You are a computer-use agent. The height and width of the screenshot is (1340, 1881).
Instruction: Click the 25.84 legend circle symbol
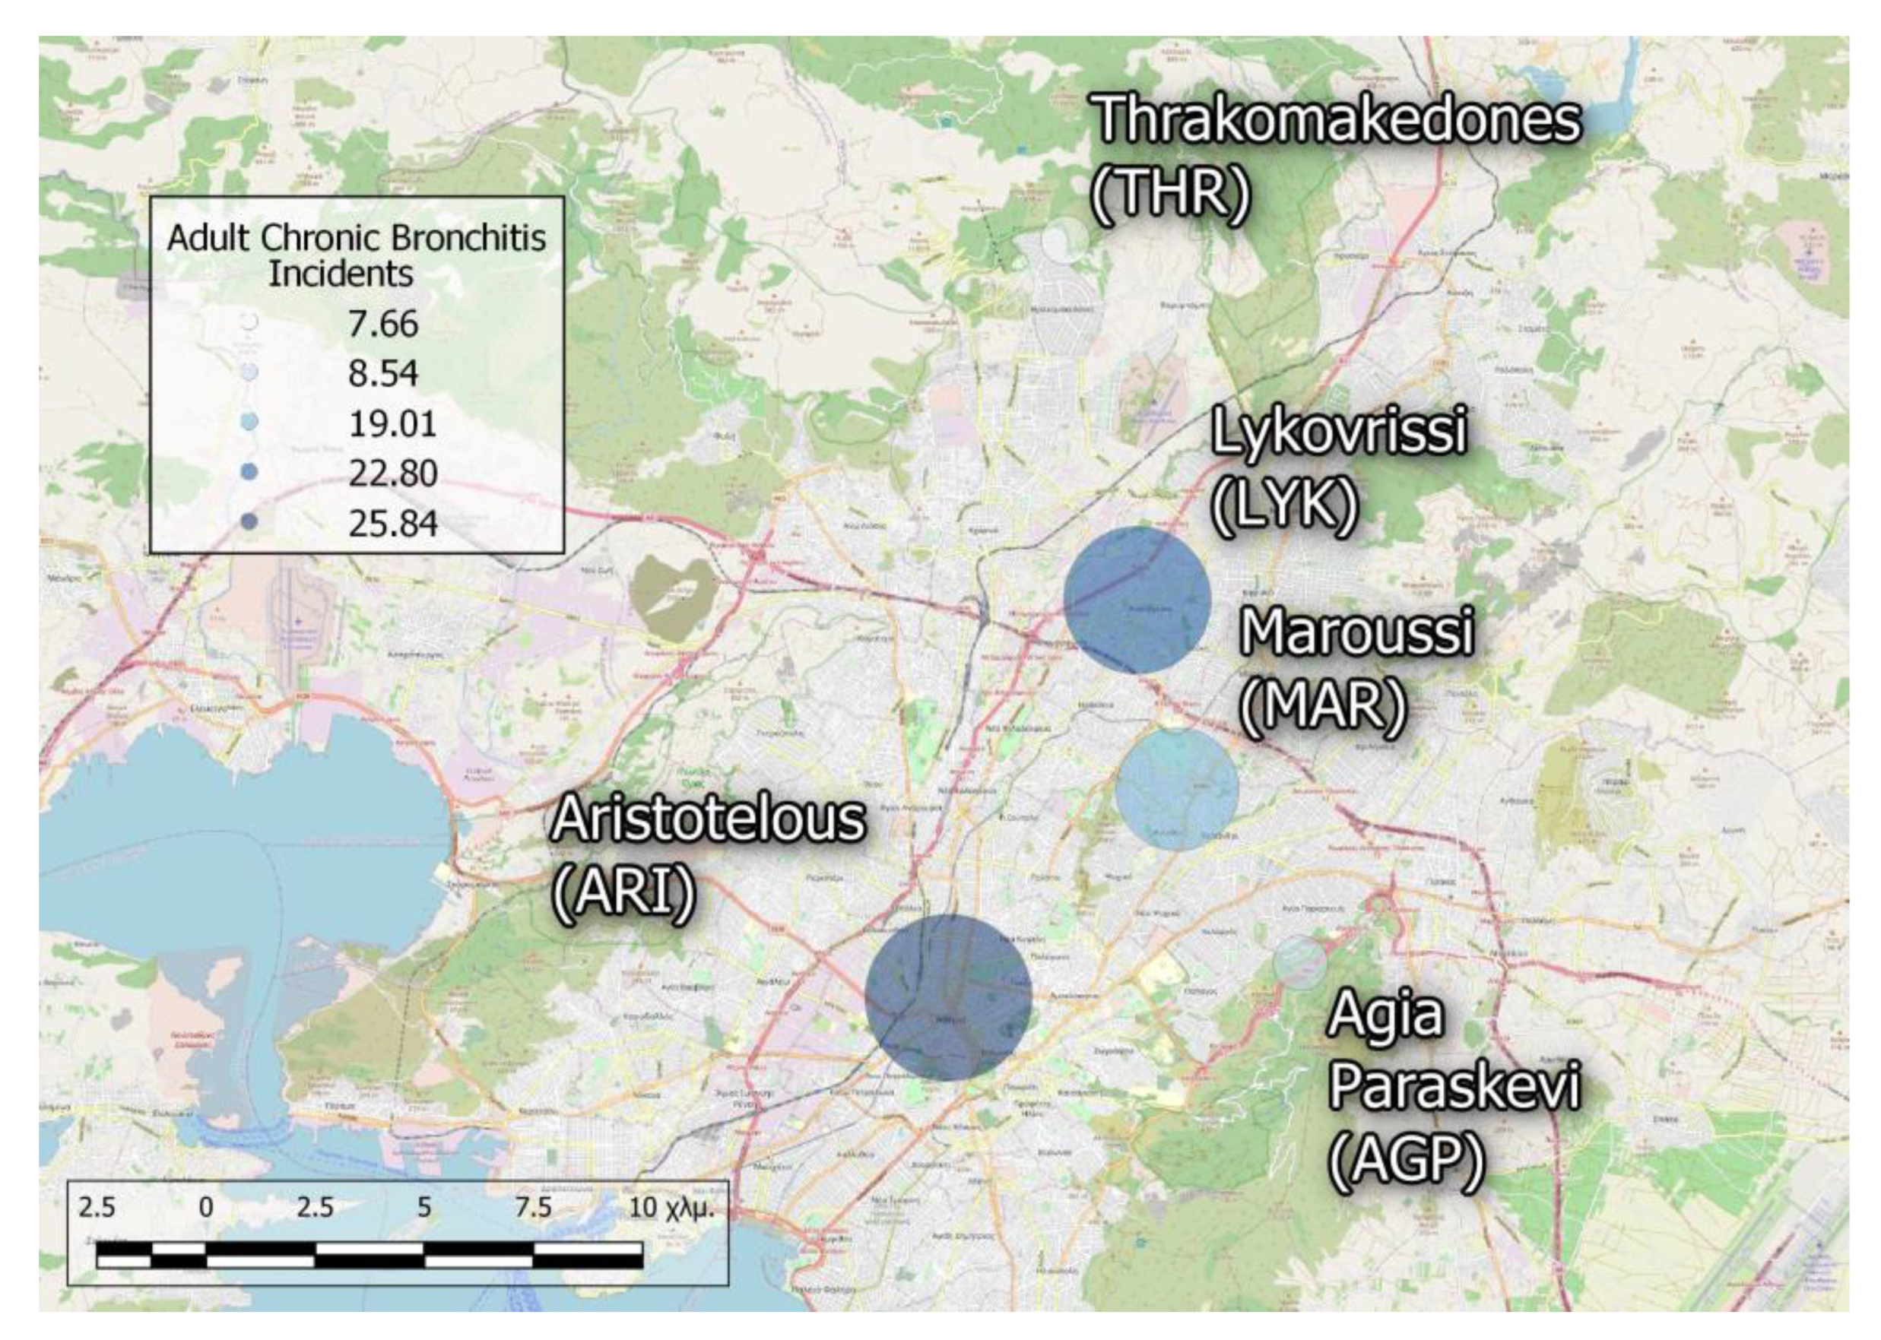249,521
